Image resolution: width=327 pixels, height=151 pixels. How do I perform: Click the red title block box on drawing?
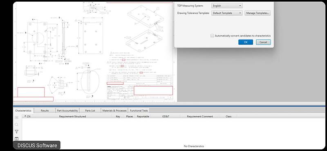(x=153, y=90)
